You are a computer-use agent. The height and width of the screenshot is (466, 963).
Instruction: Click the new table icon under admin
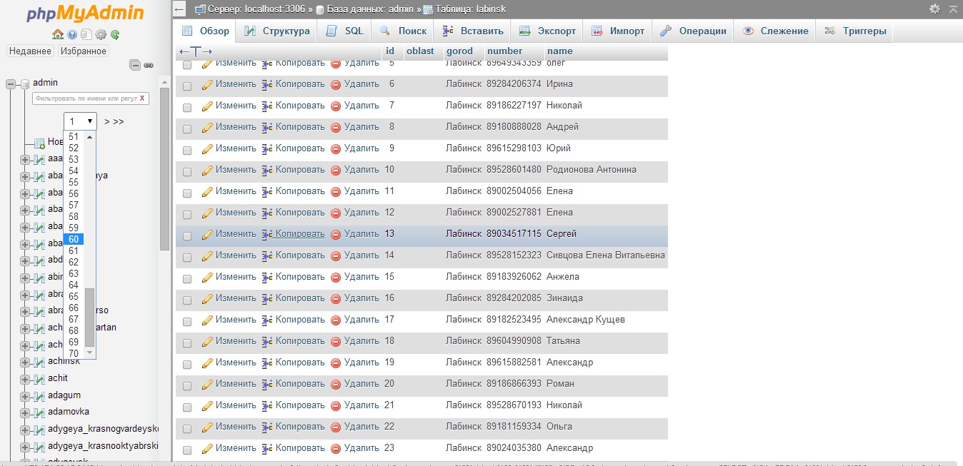(39, 142)
